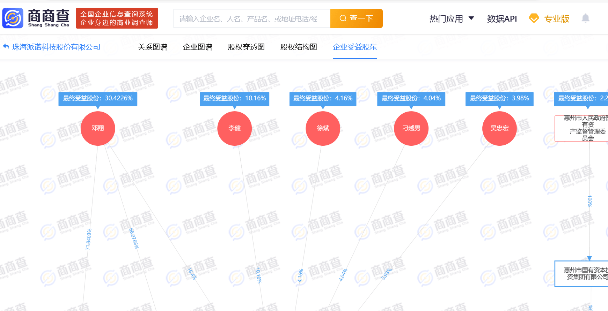
Task: Click the professional edition diamond icon
Action: click(534, 18)
